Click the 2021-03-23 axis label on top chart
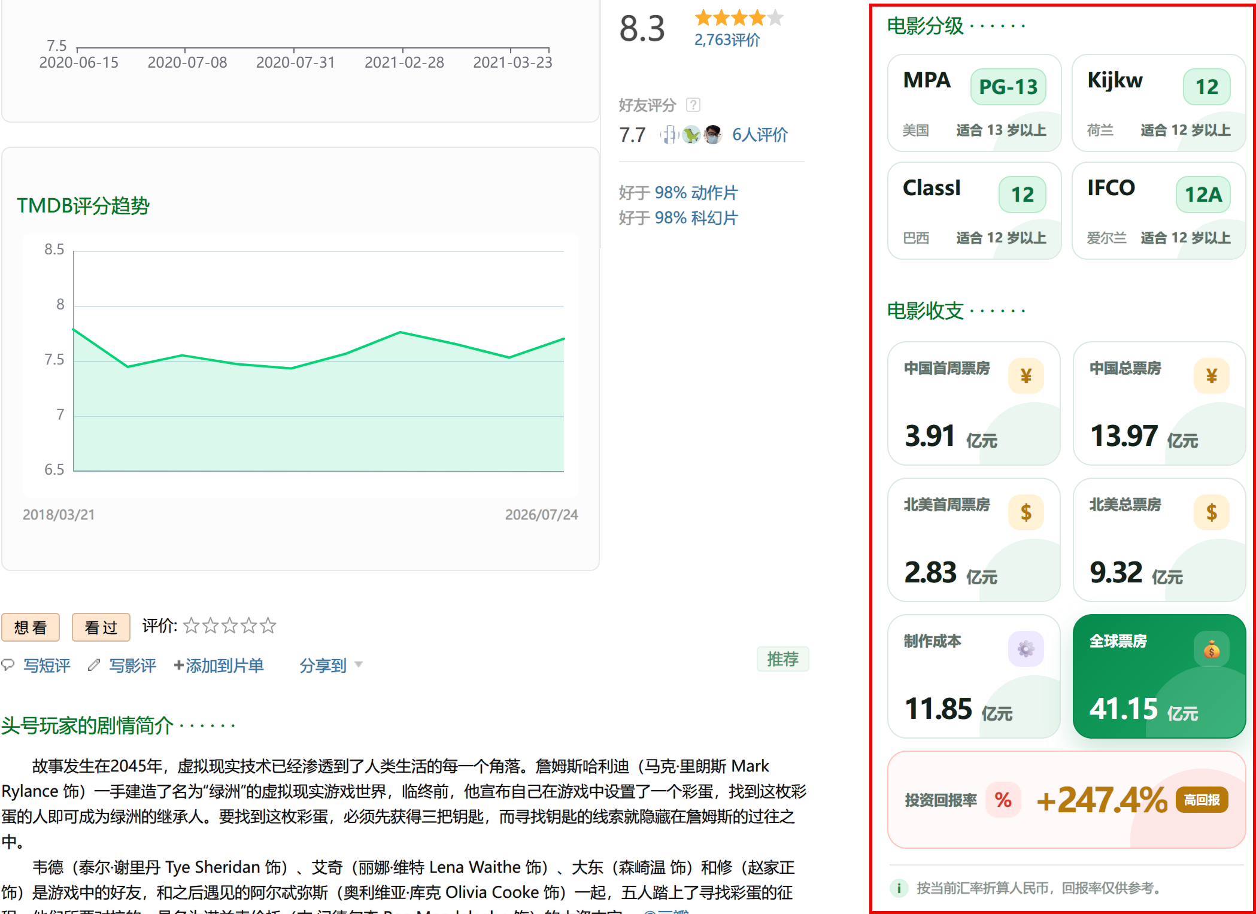The image size is (1256, 914). point(512,62)
